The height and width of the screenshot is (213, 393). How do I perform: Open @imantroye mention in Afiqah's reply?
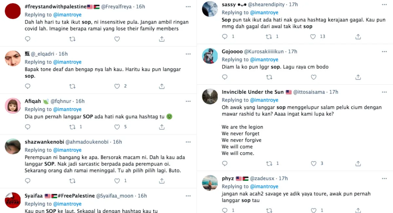click(67, 109)
